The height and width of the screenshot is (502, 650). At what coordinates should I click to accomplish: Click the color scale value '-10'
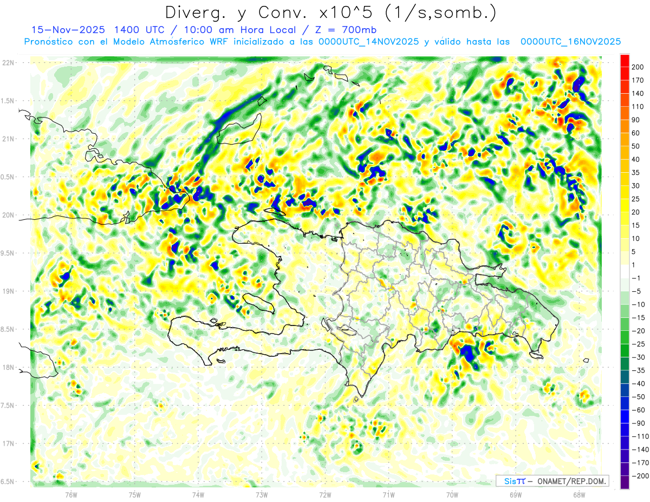click(x=639, y=305)
